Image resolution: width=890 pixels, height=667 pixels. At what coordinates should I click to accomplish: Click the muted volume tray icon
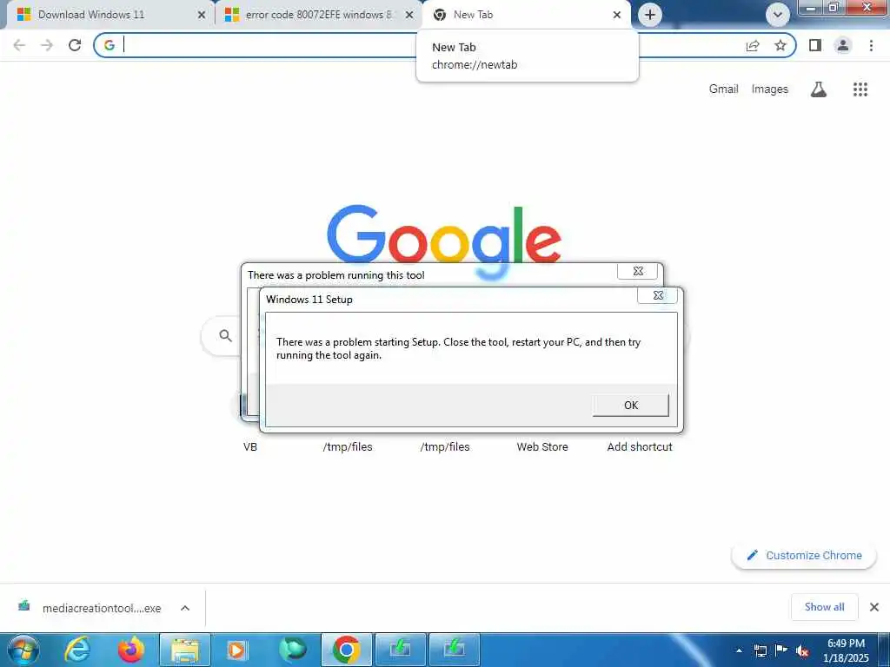coord(802,650)
